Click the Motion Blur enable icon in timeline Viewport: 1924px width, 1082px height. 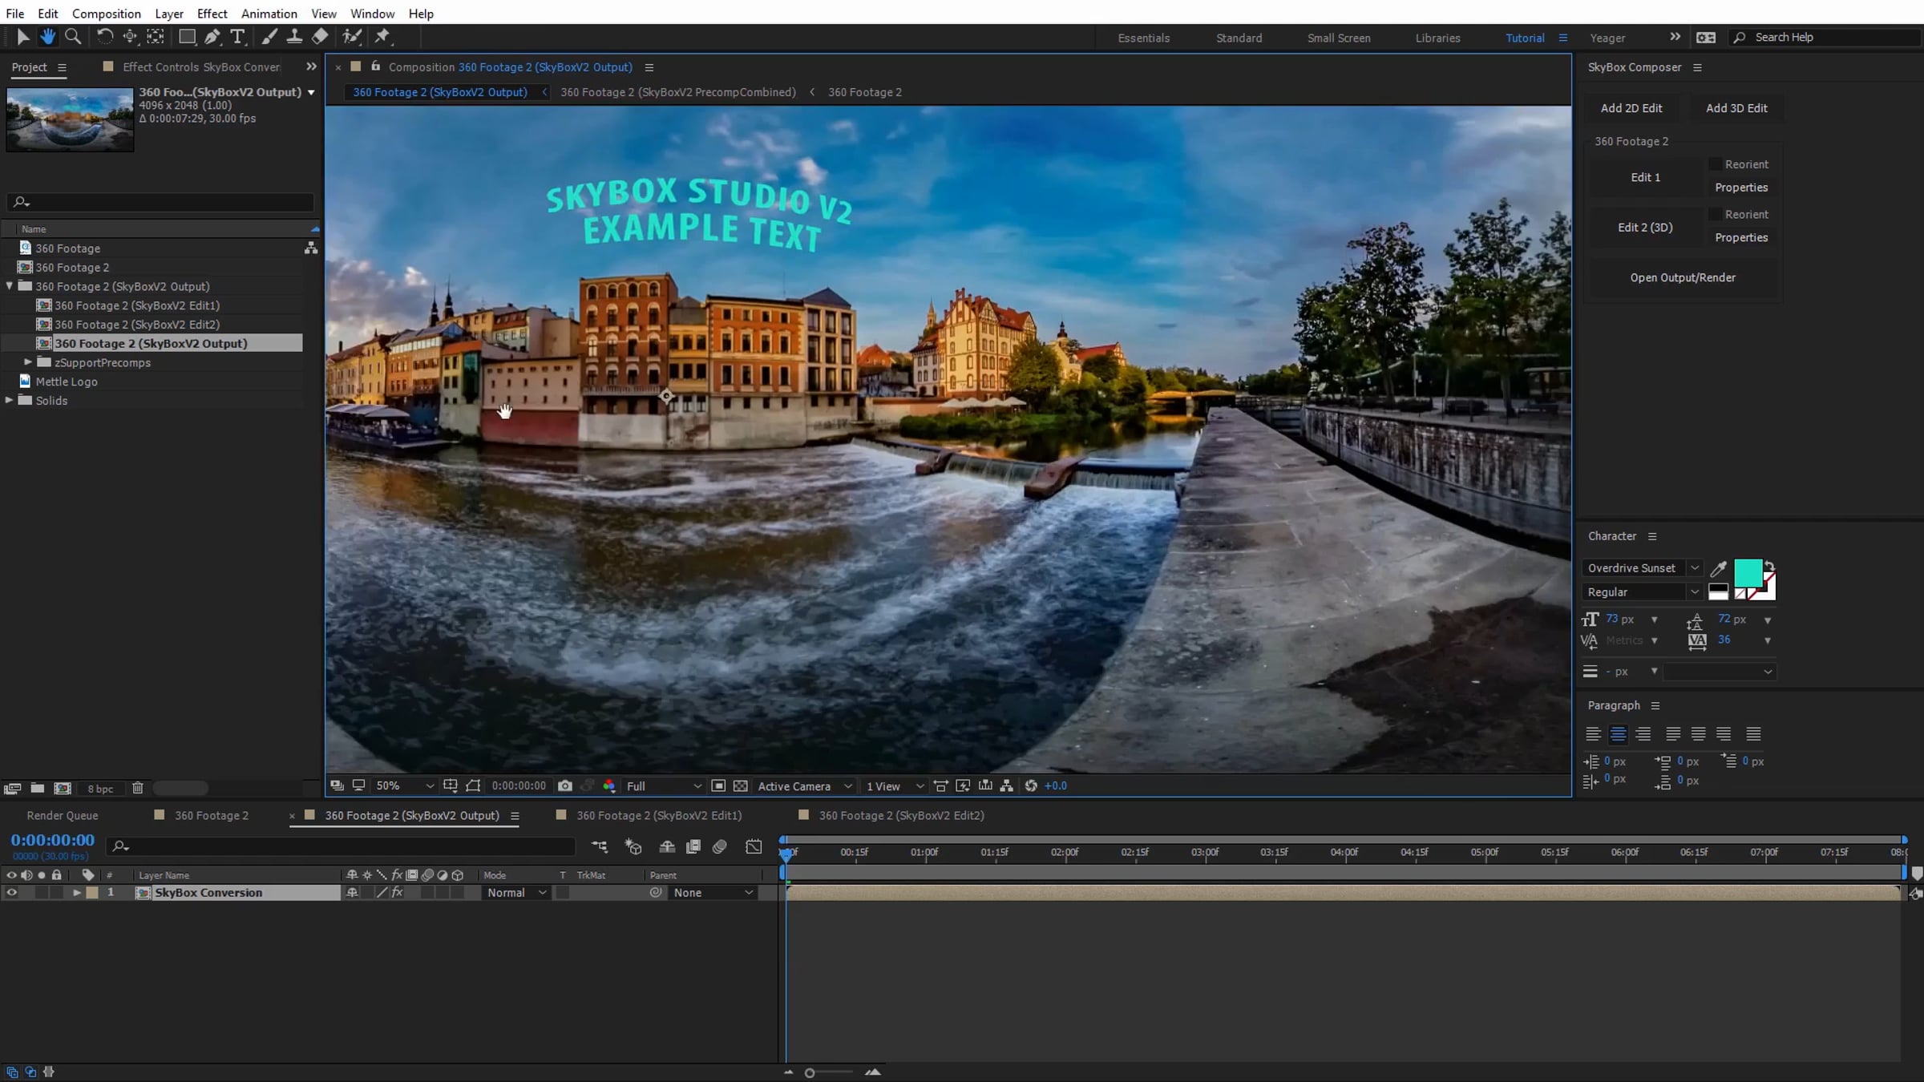click(720, 846)
